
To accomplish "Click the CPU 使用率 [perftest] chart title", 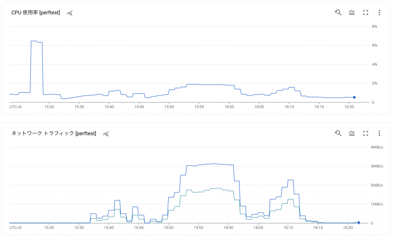I will [36, 12].
